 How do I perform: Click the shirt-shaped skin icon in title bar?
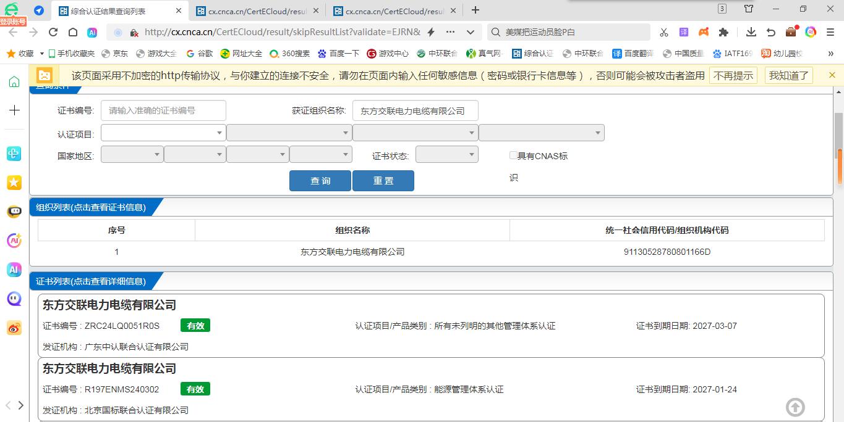(749, 9)
